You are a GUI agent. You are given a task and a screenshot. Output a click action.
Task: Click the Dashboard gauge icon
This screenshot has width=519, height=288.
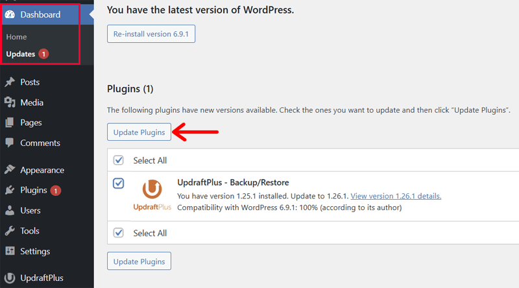[10, 14]
